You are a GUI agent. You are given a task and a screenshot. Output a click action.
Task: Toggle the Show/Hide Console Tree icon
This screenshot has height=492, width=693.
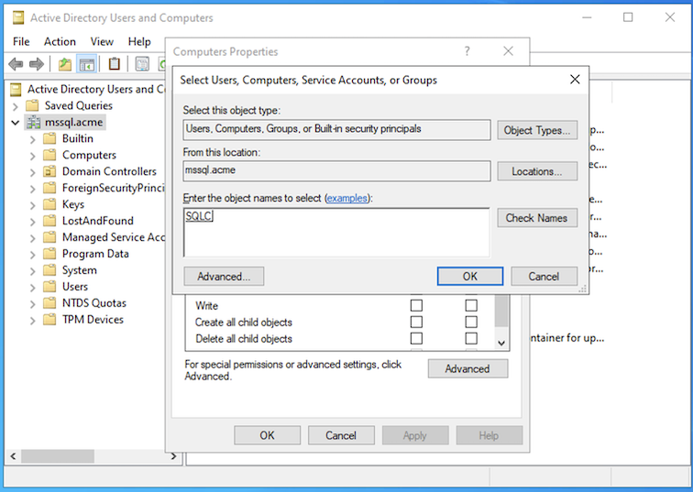pos(86,64)
